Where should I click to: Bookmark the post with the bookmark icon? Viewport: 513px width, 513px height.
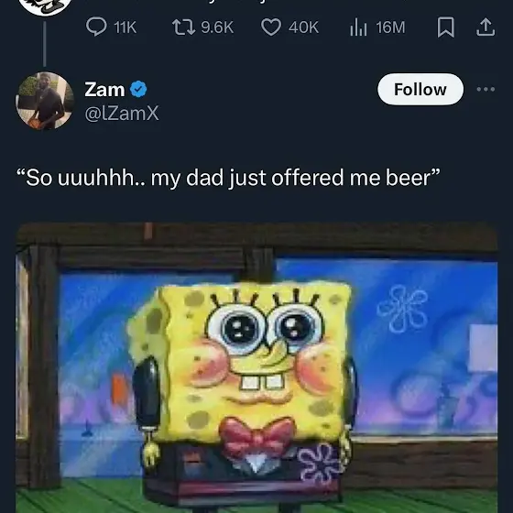[x=445, y=27]
